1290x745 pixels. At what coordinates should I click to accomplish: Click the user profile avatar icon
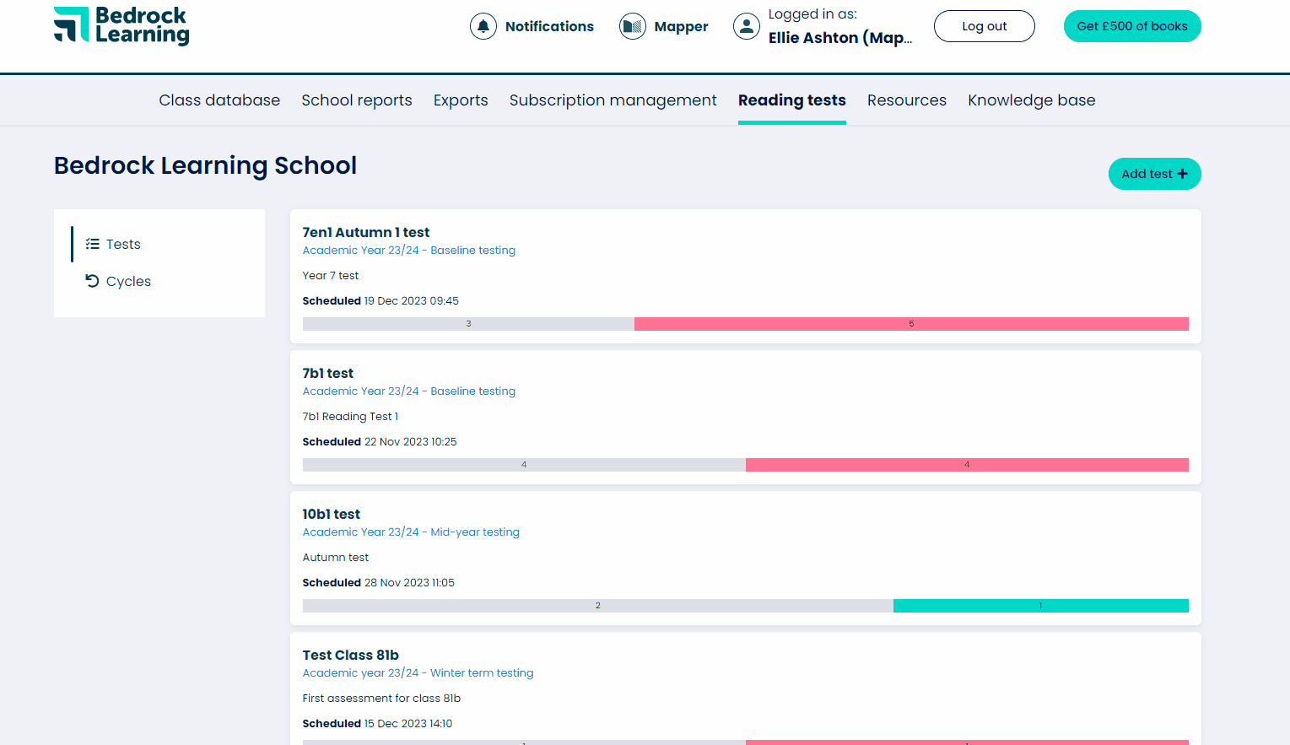click(x=747, y=26)
